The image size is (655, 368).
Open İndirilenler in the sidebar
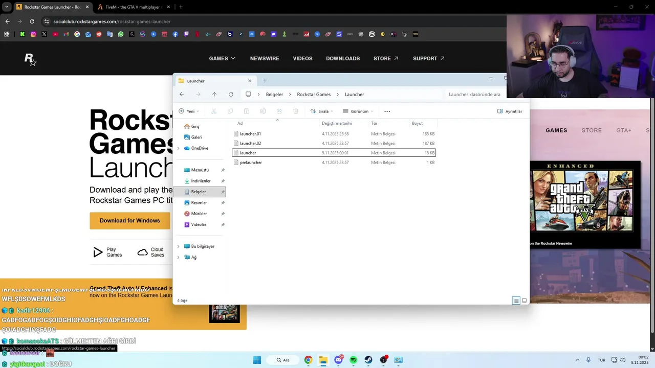[200, 181]
